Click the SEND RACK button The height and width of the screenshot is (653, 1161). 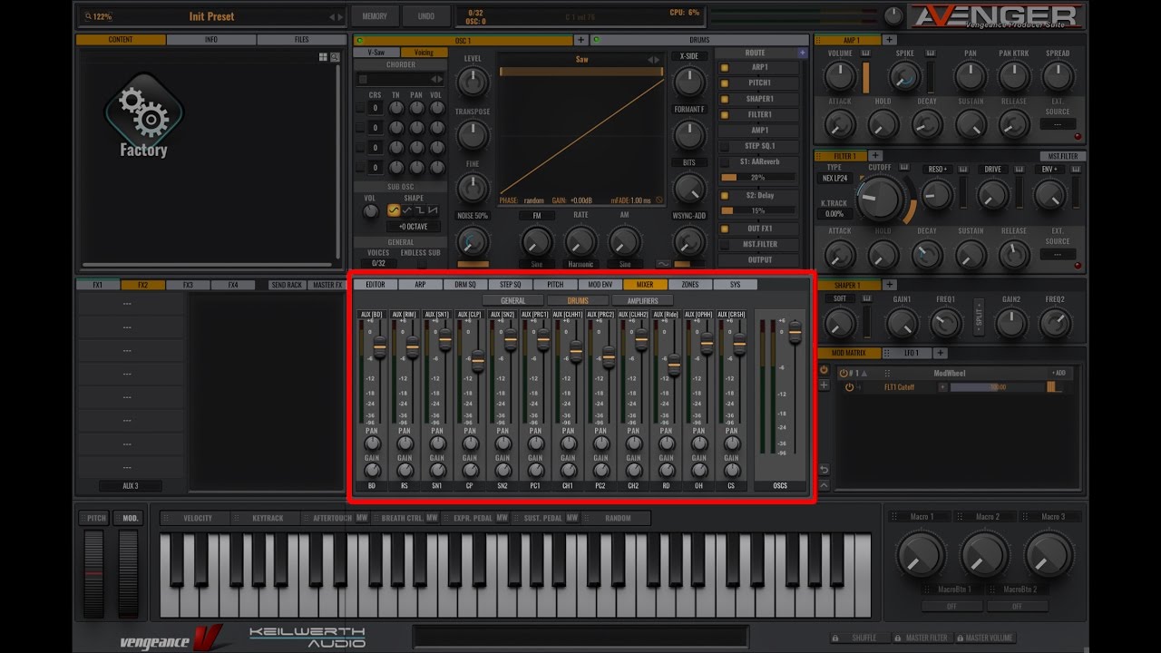[x=287, y=285]
